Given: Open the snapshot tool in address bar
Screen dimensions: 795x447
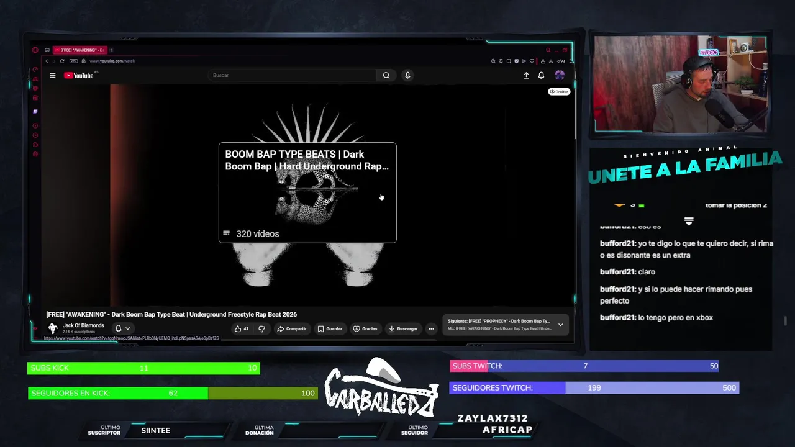Looking at the screenshot, I should pyautogui.click(x=509, y=61).
